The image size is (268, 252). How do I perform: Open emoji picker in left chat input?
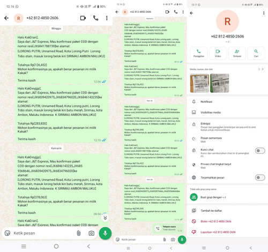pos(8,233)
